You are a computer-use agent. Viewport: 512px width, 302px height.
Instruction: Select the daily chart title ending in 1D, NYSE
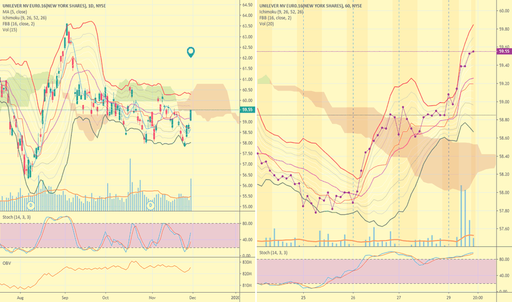tap(54, 6)
